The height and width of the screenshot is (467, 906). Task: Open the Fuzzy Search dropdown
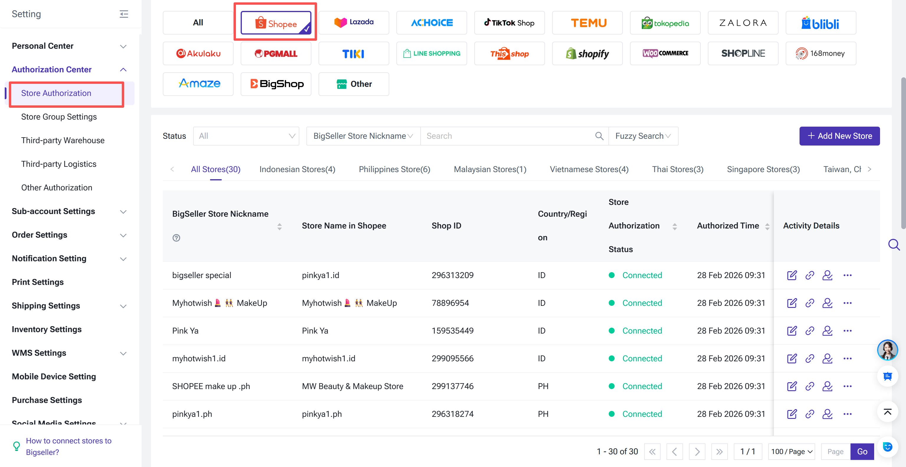click(643, 136)
